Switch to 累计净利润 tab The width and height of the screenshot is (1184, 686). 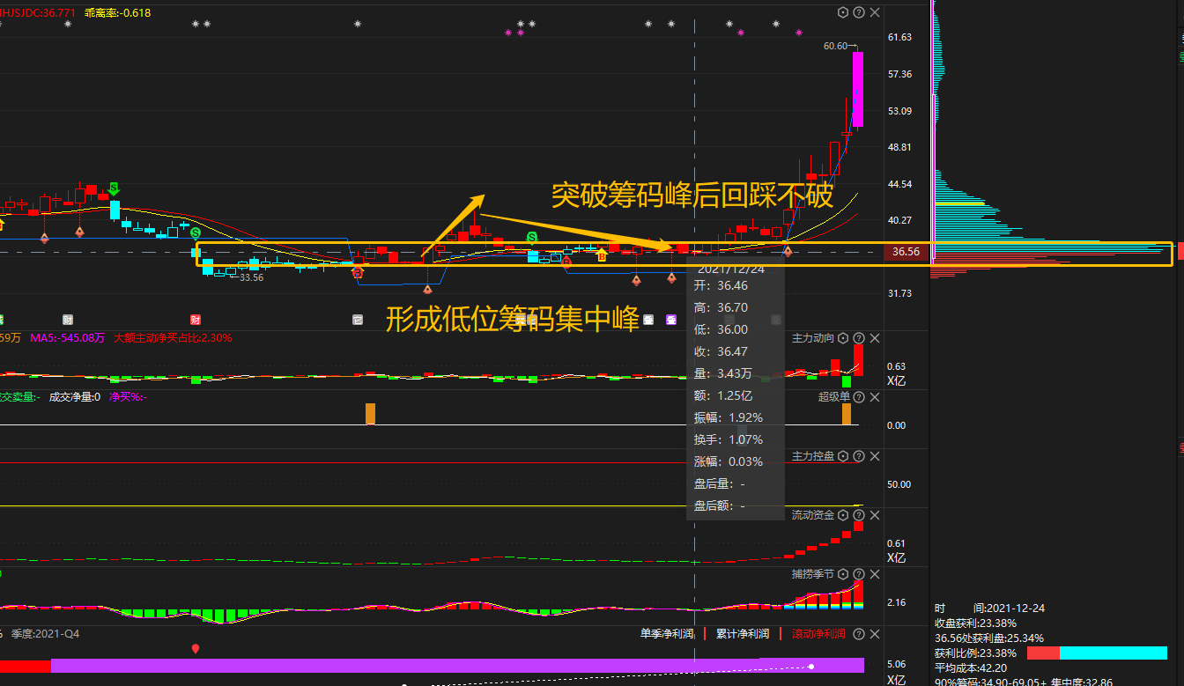tap(743, 634)
